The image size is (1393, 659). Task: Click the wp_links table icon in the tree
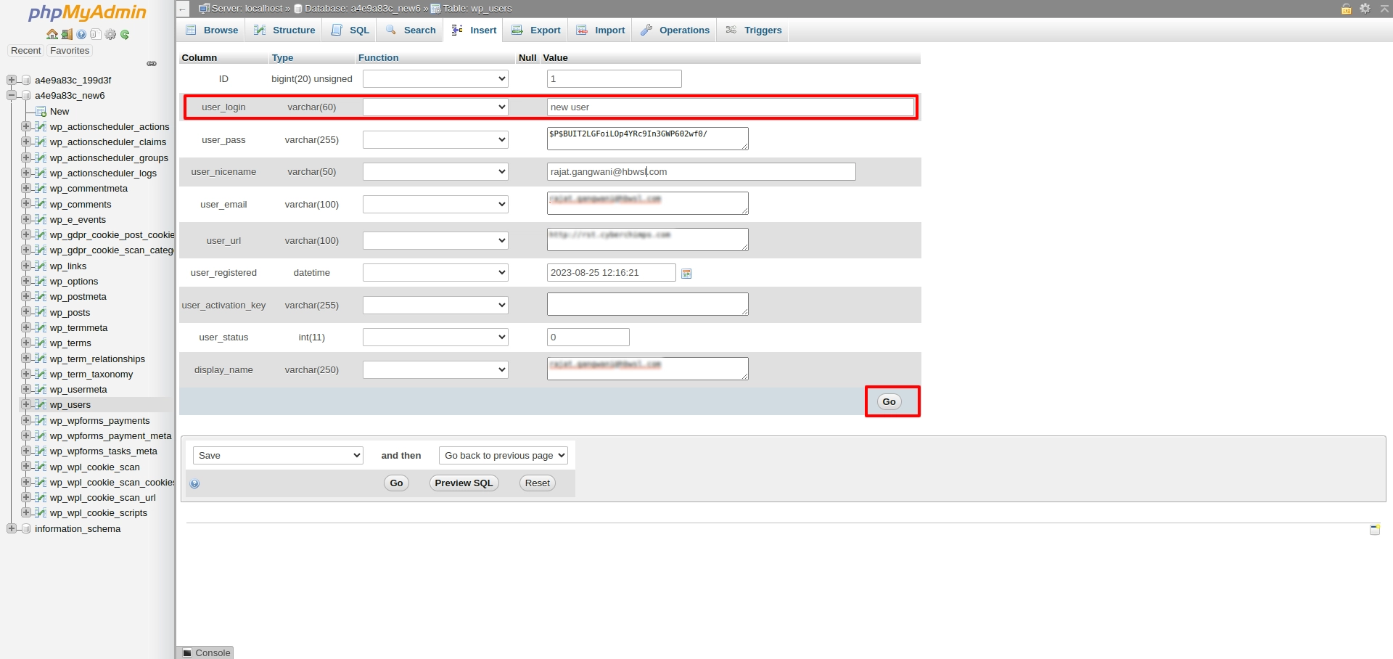point(41,266)
